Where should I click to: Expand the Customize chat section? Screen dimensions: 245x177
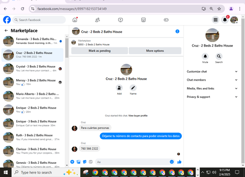pos(212,71)
